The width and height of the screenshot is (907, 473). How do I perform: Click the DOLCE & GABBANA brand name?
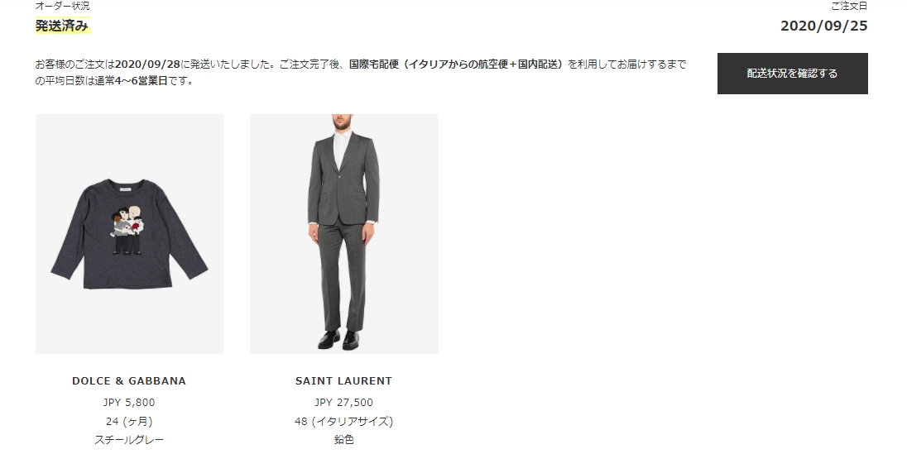[x=129, y=380]
